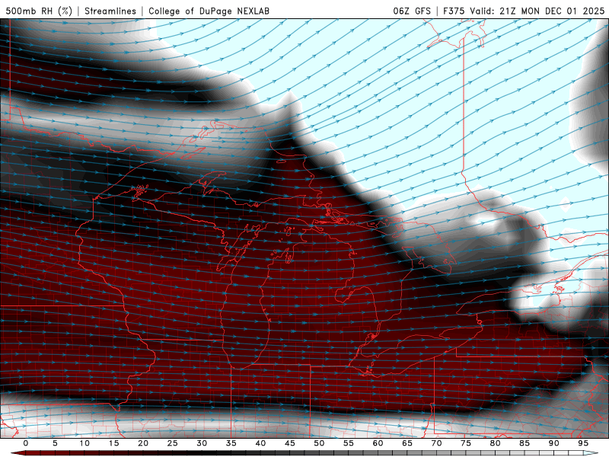Select the 65 value on the color scale
This screenshot has height=457, width=609.
pos(407,443)
